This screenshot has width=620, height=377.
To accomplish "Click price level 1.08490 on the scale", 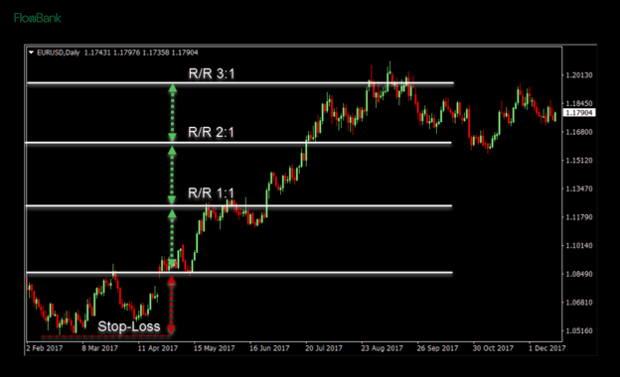I will click(579, 274).
